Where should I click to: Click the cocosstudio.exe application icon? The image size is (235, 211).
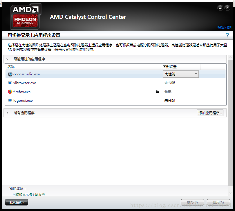point(10,74)
